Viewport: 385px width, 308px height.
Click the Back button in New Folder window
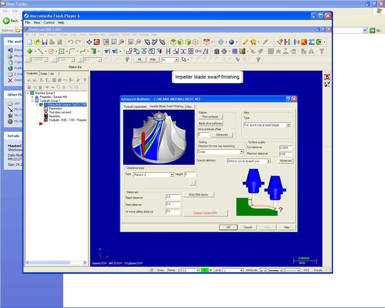pos(11,21)
